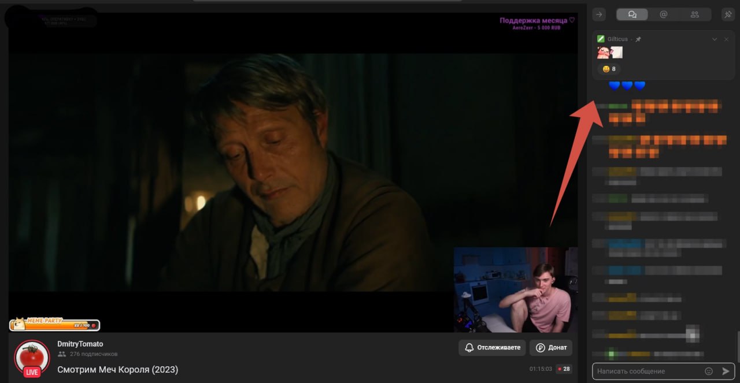Viewport: 740px width, 383px height.
Task: Open the mentions (@) tab
Action: tap(664, 14)
